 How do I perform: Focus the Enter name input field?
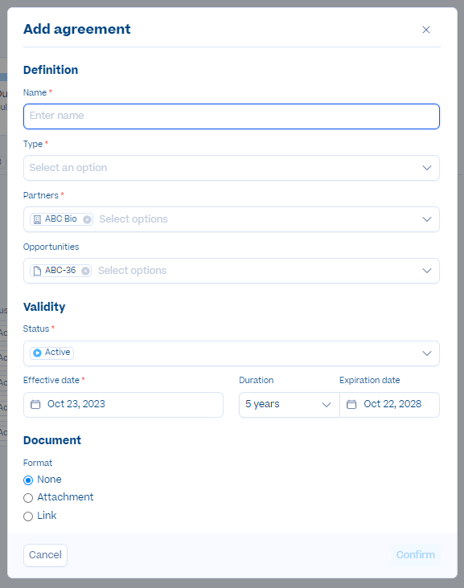coord(232,116)
